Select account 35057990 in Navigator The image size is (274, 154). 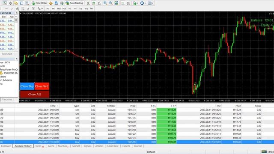click(x=9, y=73)
